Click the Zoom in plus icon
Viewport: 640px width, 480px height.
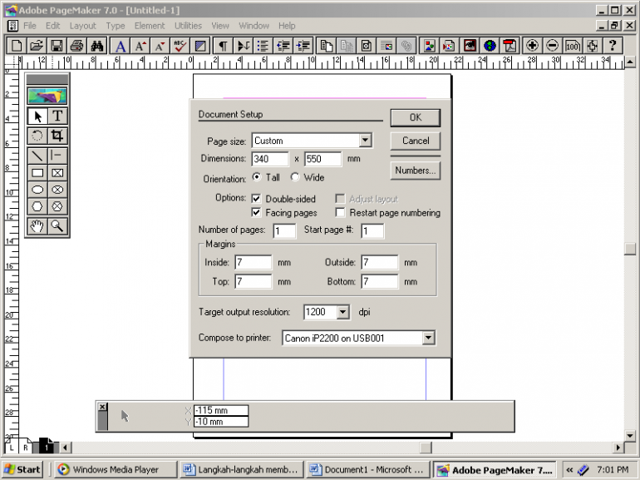(x=532, y=46)
